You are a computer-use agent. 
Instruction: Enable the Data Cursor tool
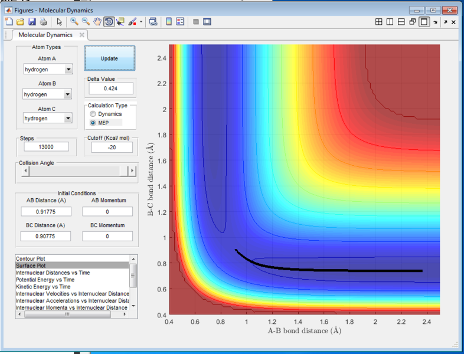click(121, 22)
